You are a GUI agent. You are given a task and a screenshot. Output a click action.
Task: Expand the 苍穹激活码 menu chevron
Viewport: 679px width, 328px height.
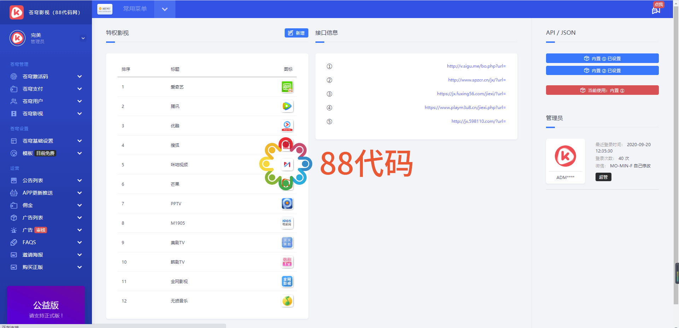click(x=80, y=76)
